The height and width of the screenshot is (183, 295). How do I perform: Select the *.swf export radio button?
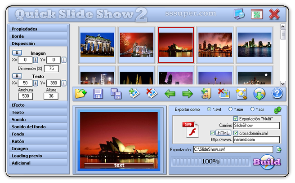(x=209, y=109)
